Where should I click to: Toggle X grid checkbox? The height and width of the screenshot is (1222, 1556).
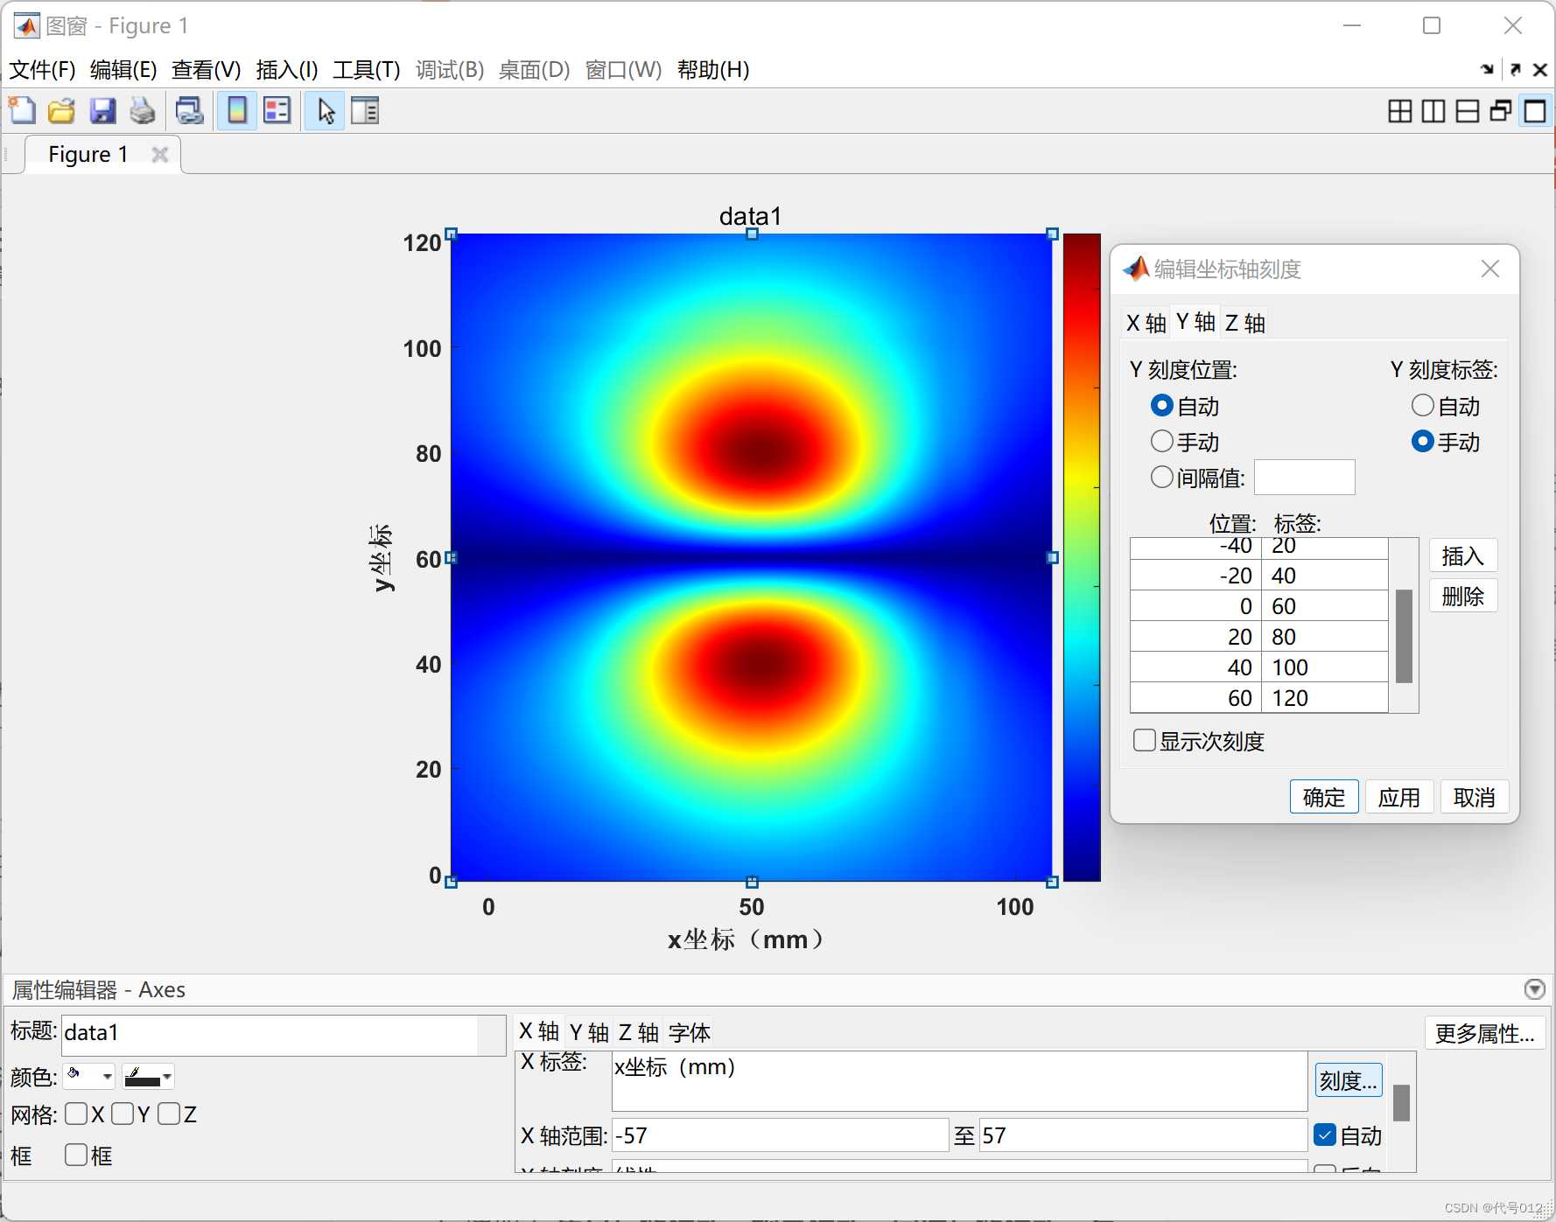click(76, 1114)
